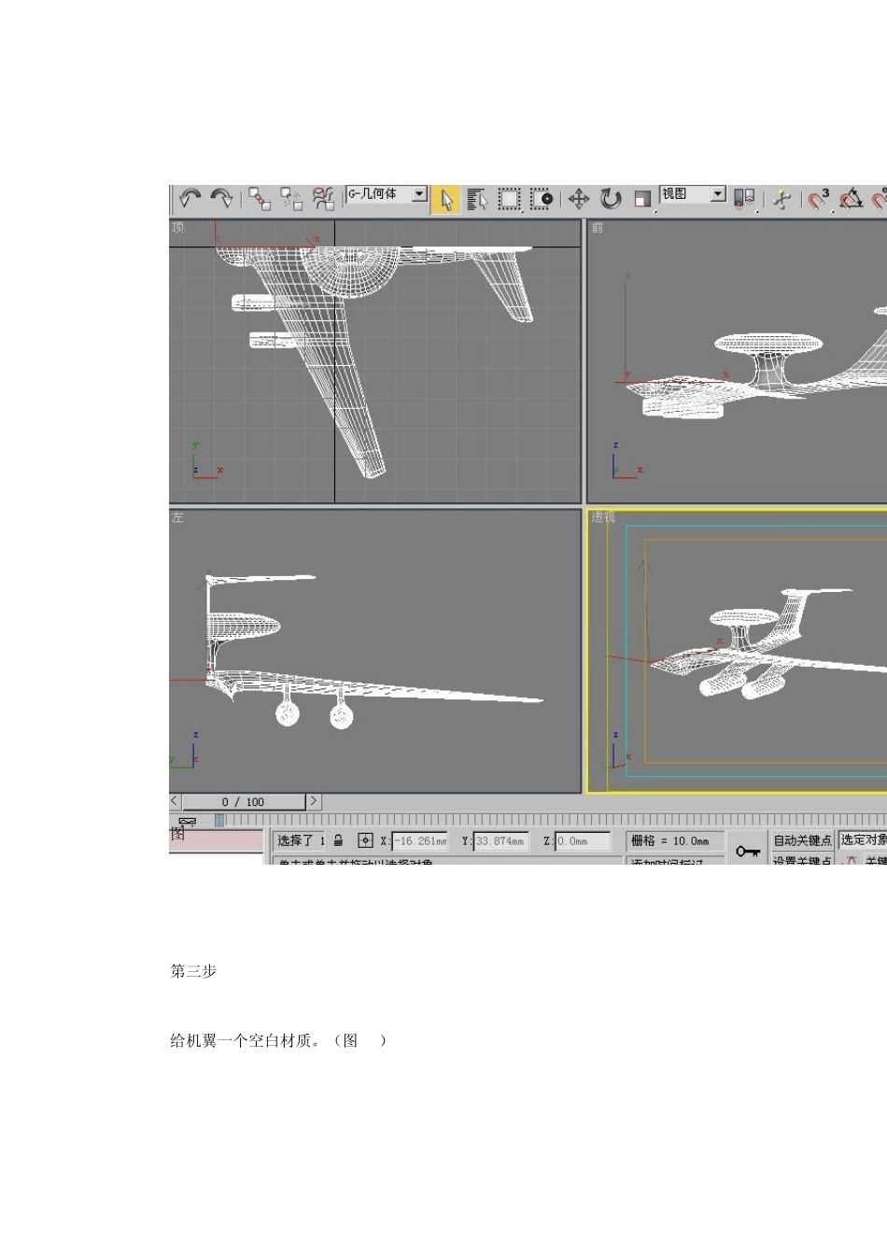Toggle the 3D snaps magnet
Screen dimensions: 887x1255
tap(819, 199)
